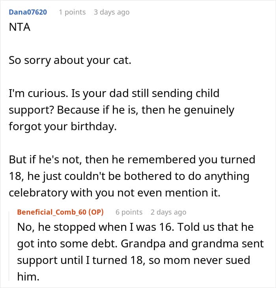Click the line starting "got into some debt"

tap(140, 243)
